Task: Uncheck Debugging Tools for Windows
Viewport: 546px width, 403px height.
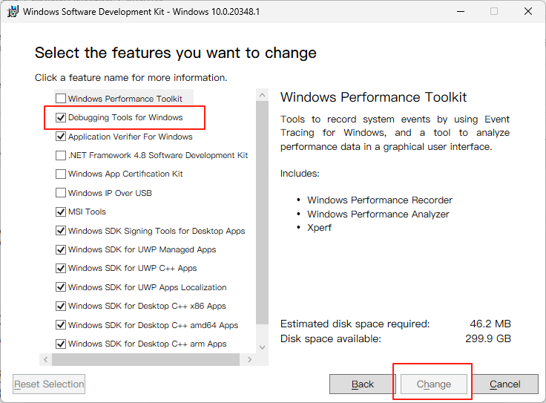Action: click(x=61, y=117)
